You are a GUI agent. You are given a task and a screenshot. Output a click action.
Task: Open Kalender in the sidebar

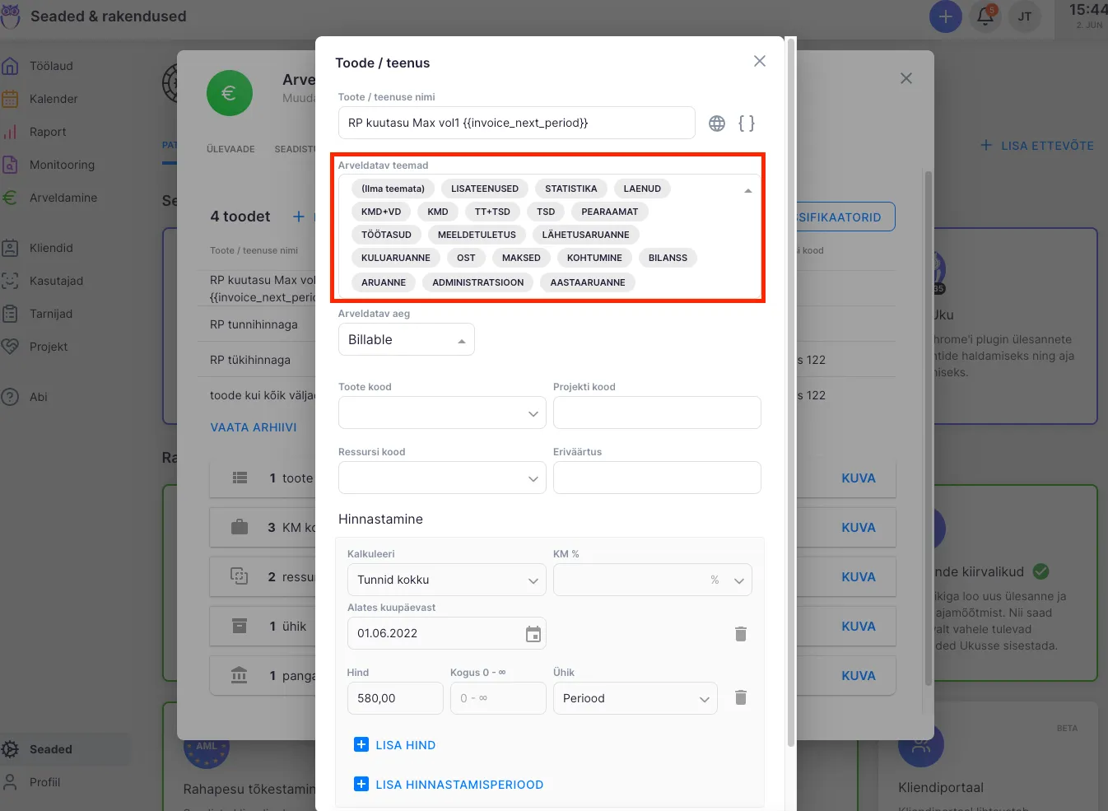point(54,99)
